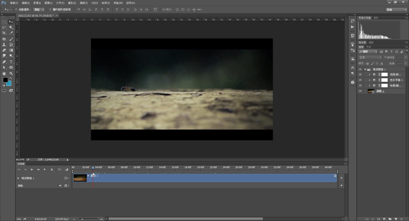Add media to video track with plus button
Screen dimensions: 409x221
pos(341,178)
